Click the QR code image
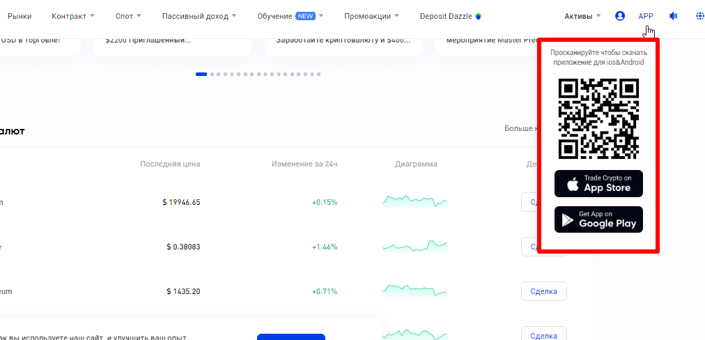Screen dimensions: 705x340 (598, 118)
